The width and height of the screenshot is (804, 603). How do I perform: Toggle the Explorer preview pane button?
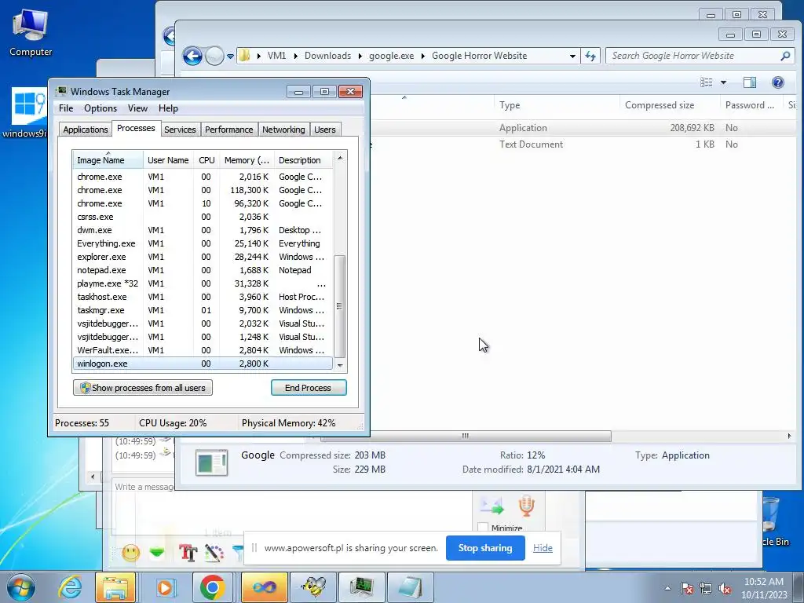click(x=749, y=82)
